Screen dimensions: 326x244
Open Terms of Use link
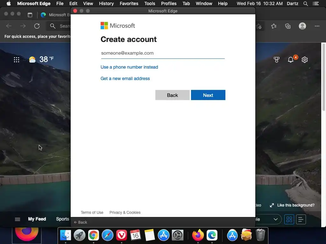click(92, 213)
